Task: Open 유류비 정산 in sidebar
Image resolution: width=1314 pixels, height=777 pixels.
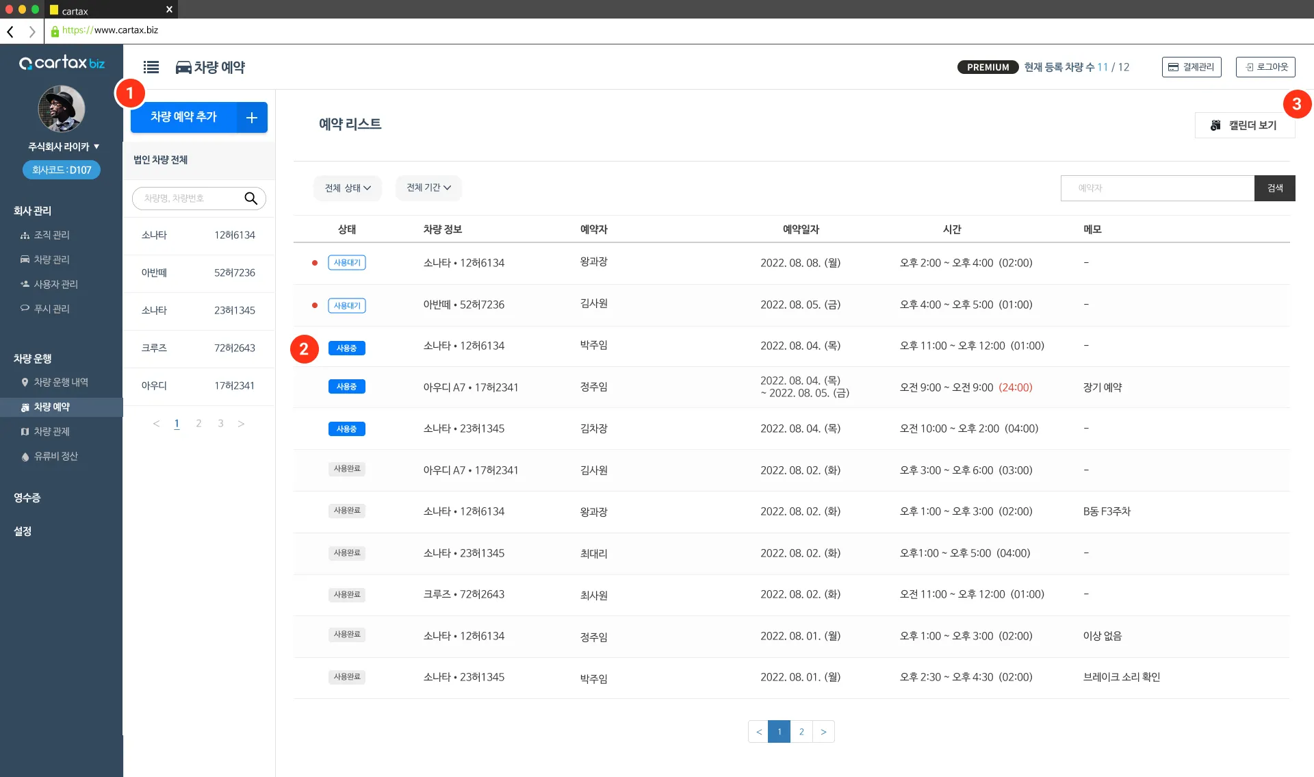Action: click(x=55, y=456)
